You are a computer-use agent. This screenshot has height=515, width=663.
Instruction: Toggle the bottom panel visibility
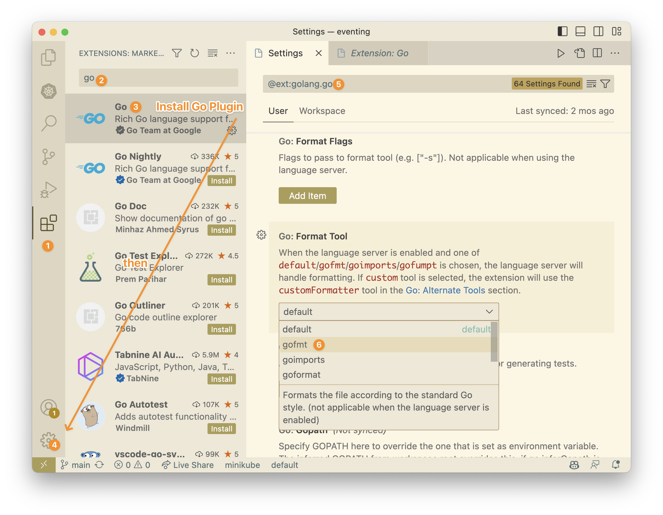[x=580, y=31]
